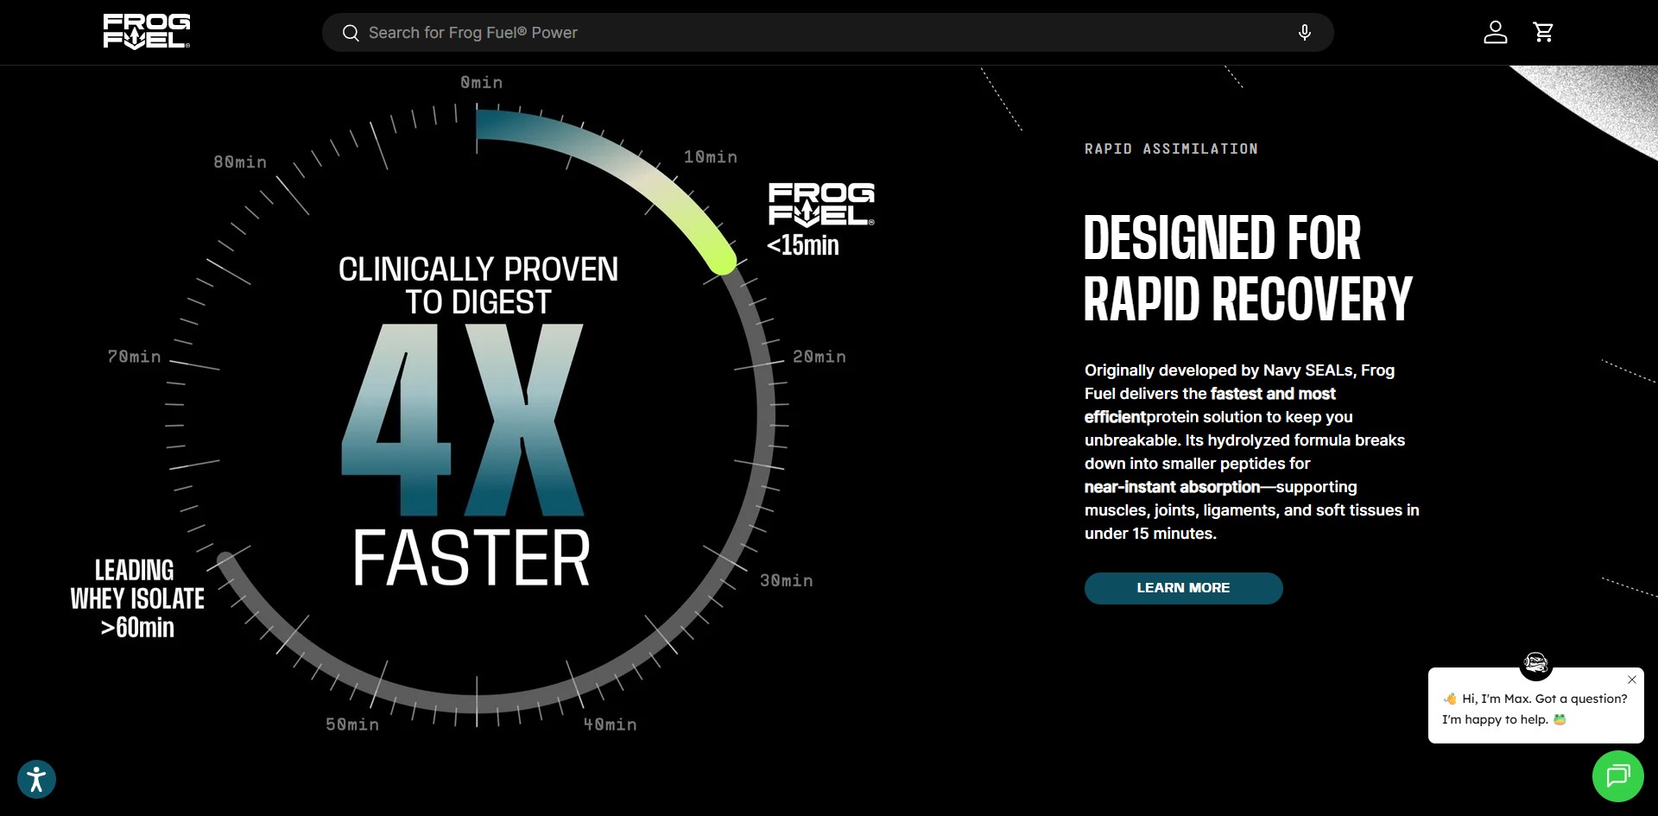Dismiss the Max chat greeting popup

click(x=1632, y=680)
